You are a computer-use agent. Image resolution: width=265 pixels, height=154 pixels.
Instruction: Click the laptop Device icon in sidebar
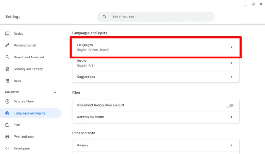(x=7, y=33)
